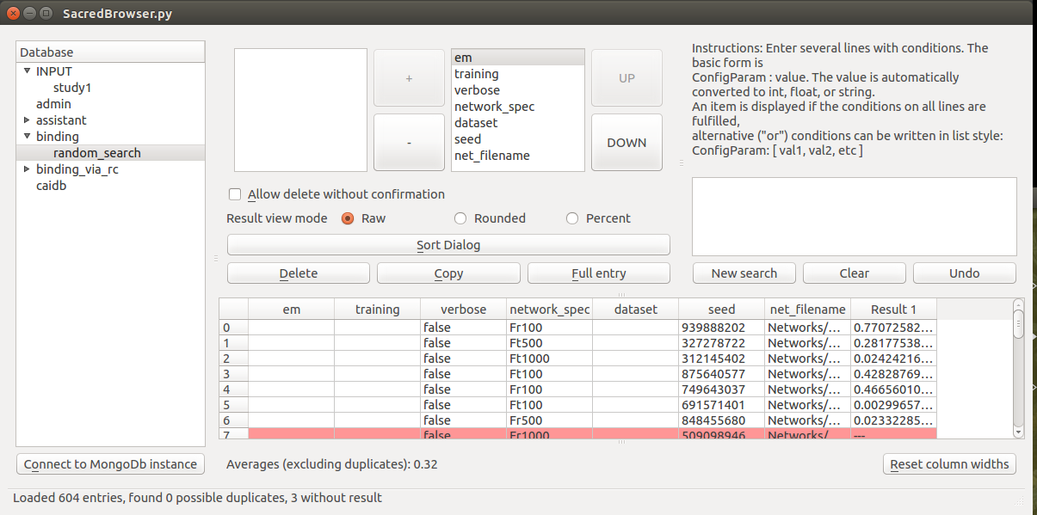Click the net_filename column header
Viewport: 1037px width, 515px height.
click(808, 310)
